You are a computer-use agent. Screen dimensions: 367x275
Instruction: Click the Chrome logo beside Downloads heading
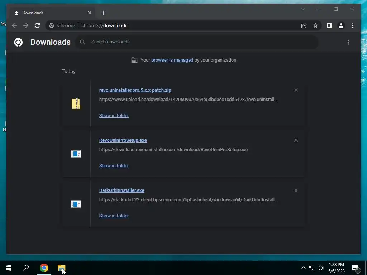18,42
